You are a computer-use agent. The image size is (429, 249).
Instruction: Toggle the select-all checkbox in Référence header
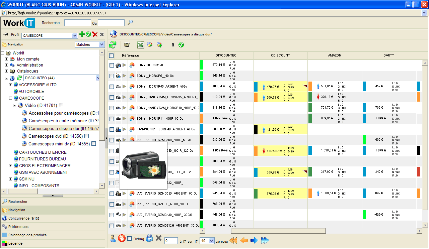(112, 55)
